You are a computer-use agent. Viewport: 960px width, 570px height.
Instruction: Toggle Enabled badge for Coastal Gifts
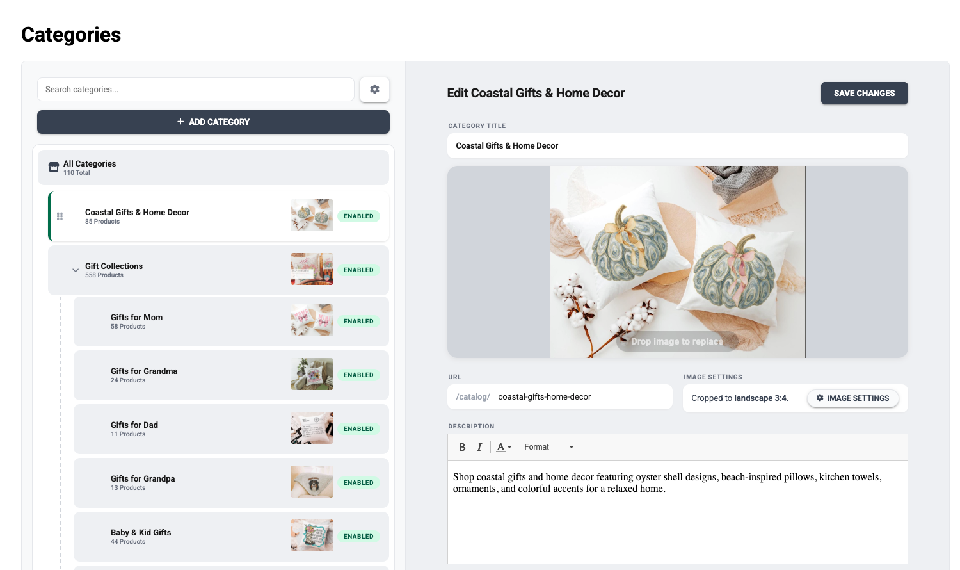pyautogui.click(x=358, y=216)
